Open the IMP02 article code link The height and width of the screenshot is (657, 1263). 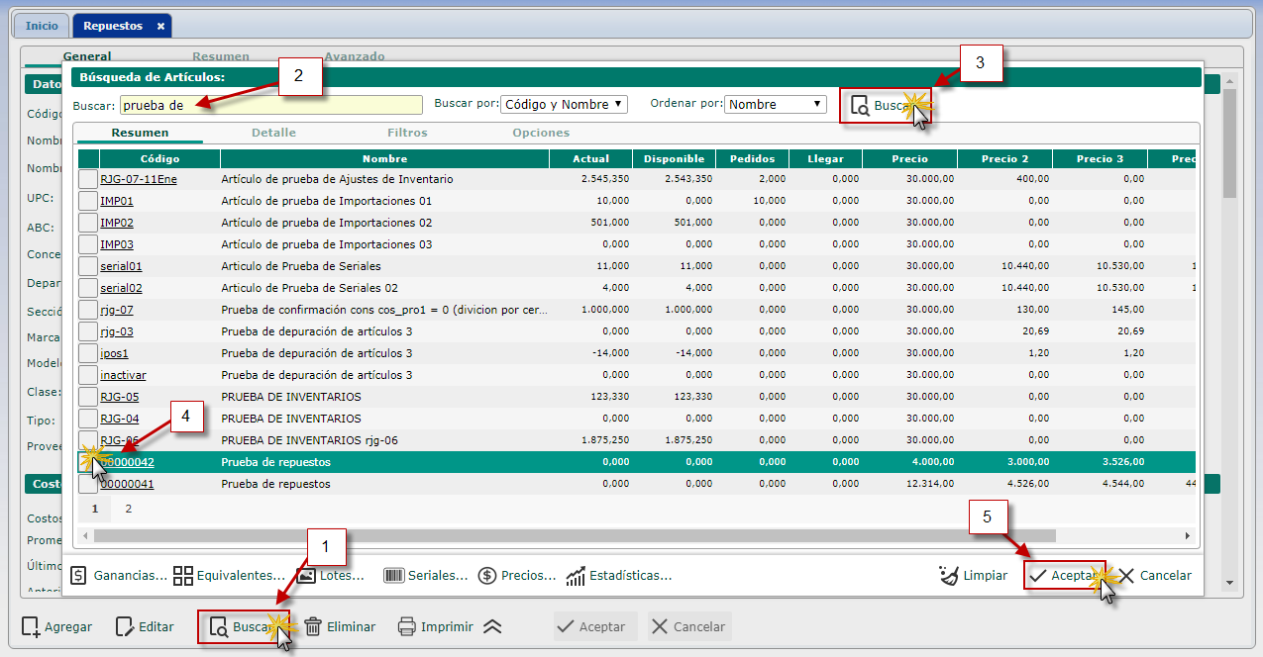click(117, 223)
